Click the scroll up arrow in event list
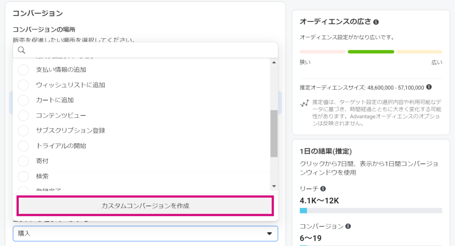This screenshot has height=246, width=455. click(x=274, y=62)
